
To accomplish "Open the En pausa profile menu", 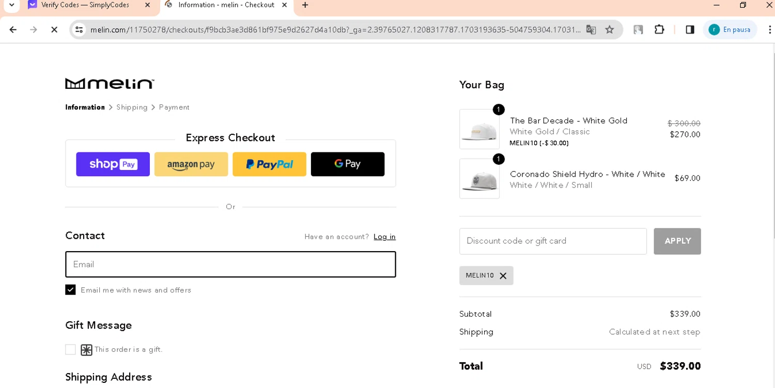I will click(x=730, y=30).
